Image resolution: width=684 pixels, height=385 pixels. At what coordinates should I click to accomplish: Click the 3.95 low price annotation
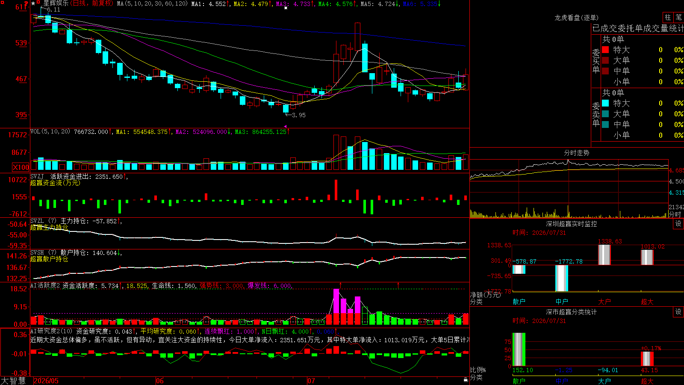click(x=299, y=115)
